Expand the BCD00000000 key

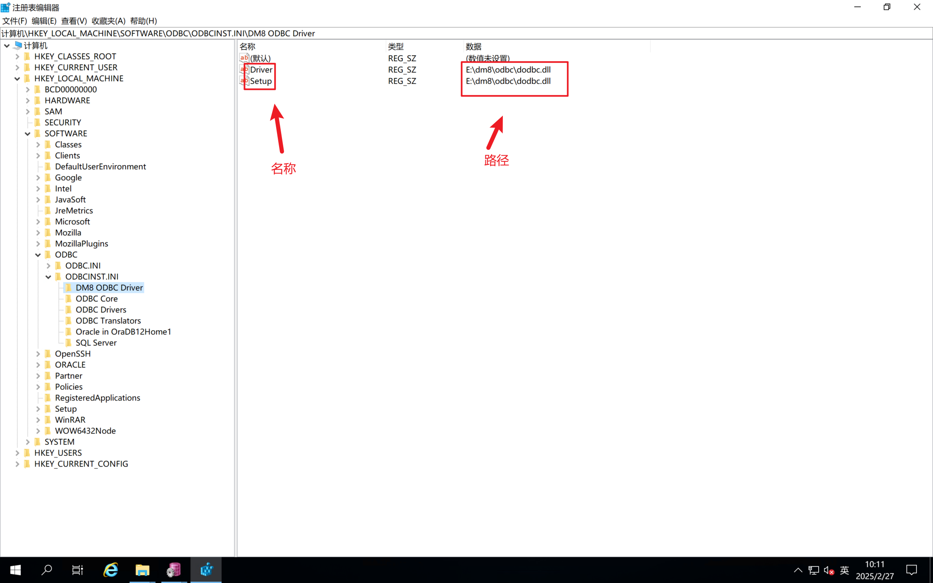tap(28, 90)
